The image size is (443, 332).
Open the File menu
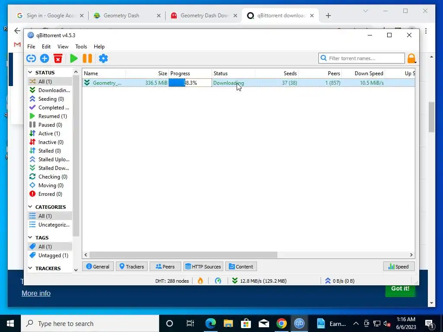(x=31, y=47)
